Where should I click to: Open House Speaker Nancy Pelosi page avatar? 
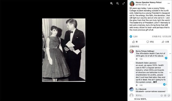[132, 3]
